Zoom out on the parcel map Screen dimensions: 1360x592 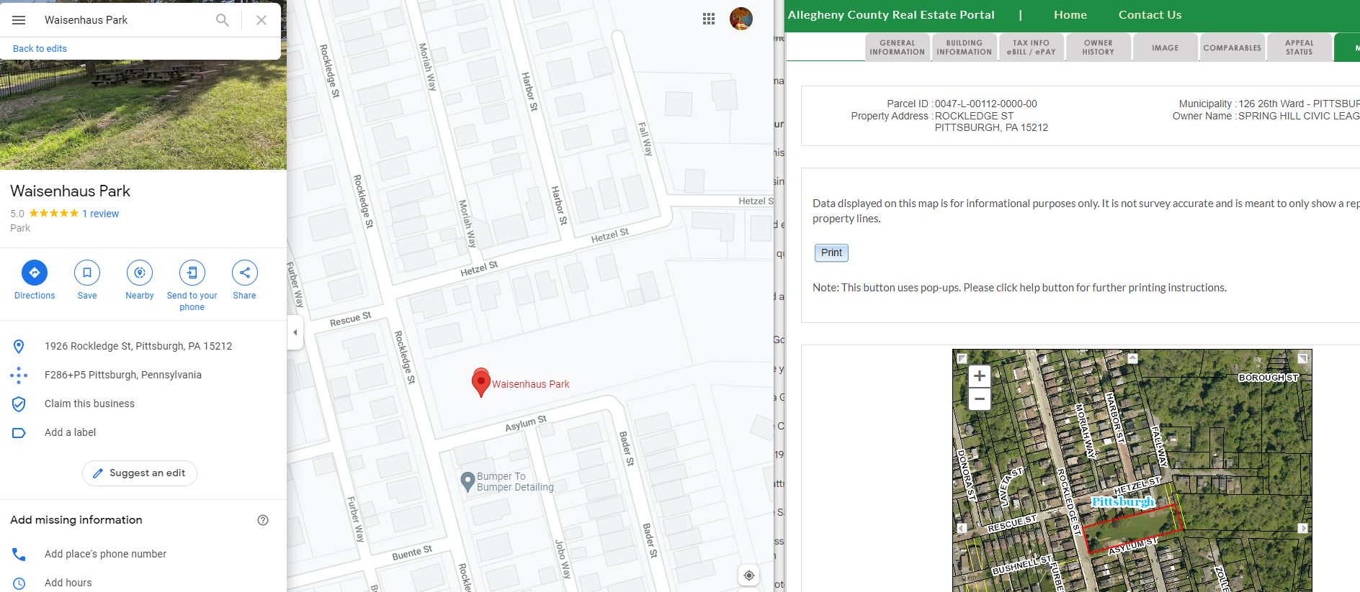pyautogui.click(x=979, y=399)
